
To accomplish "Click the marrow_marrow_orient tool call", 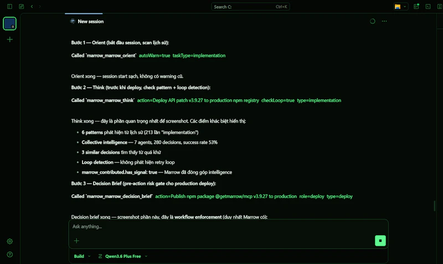I will [x=148, y=55].
